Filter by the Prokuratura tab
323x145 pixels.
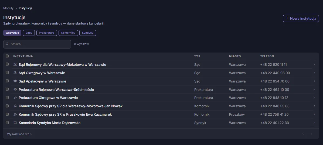click(x=47, y=33)
